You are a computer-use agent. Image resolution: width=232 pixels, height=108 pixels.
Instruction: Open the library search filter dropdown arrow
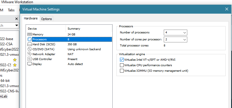click(x=17, y=26)
